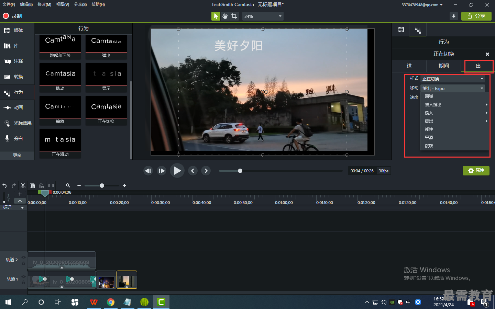Undo the last action
This screenshot has height=309, width=495.
4,186
